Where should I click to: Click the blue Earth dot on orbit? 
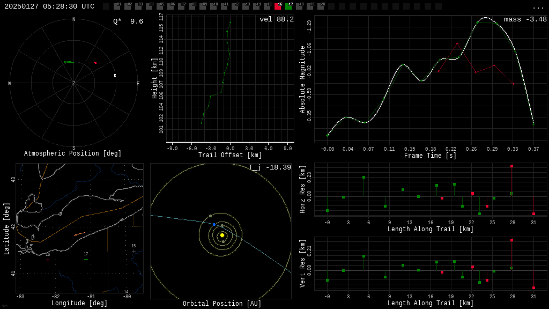click(x=214, y=225)
